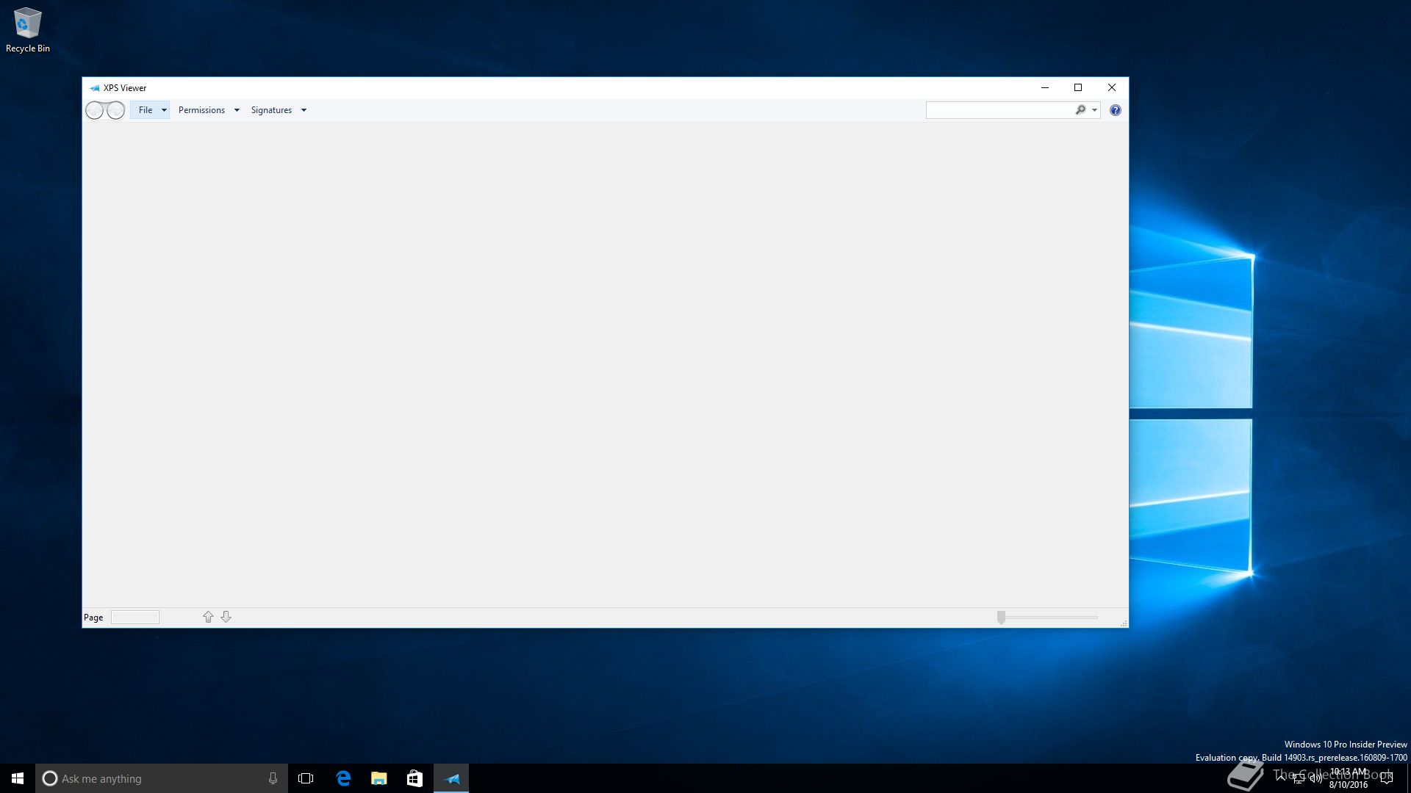Go to next page with down arrow
Screen dimensions: 1411x793
coord(226,617)
